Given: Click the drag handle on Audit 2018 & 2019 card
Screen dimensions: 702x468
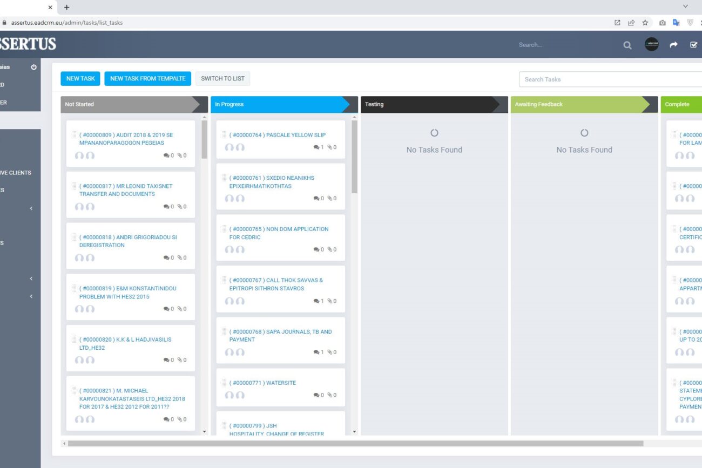Looking at the screenshot, I should click(75, 135).
